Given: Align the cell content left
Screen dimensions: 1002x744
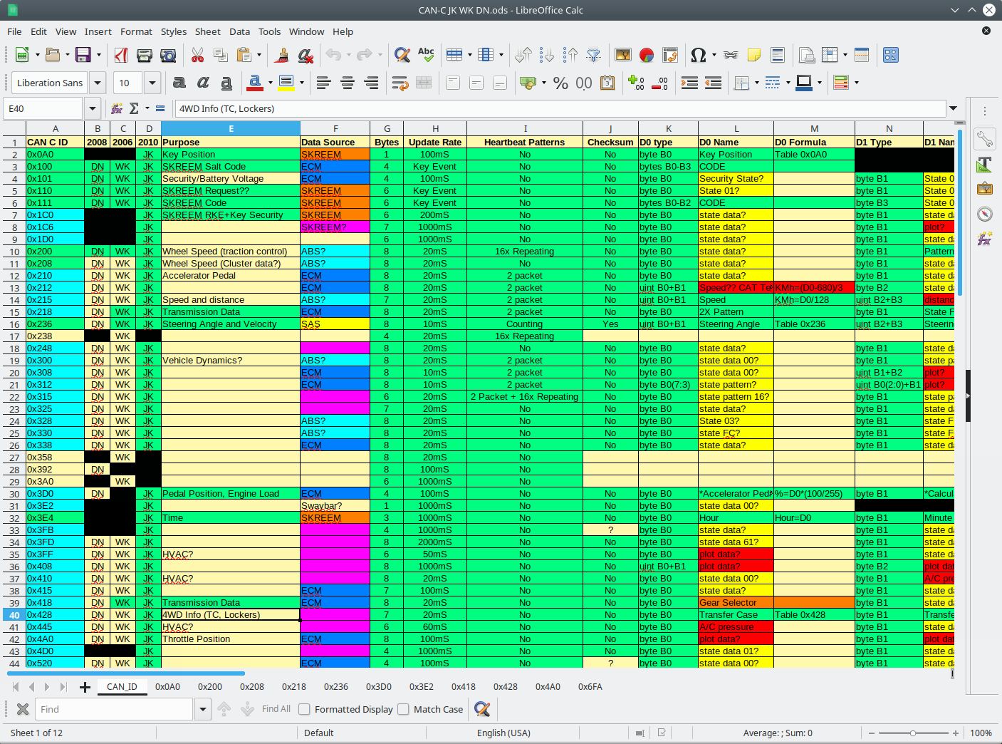Looking at the screenshot, I should click(324, 83).
